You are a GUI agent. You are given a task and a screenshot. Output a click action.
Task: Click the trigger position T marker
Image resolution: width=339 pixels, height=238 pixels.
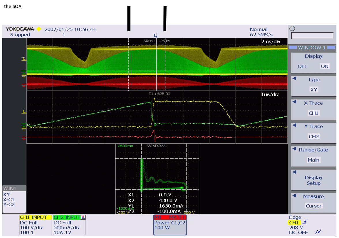tap(155, 36)
